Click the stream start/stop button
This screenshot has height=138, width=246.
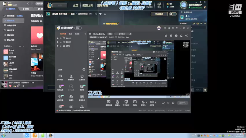point(182,103)
